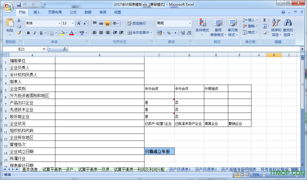The width and height of the screenshot is (307, 180).
Task: Click the Insert (插入) cells button
Action: [x=249, y=20]
